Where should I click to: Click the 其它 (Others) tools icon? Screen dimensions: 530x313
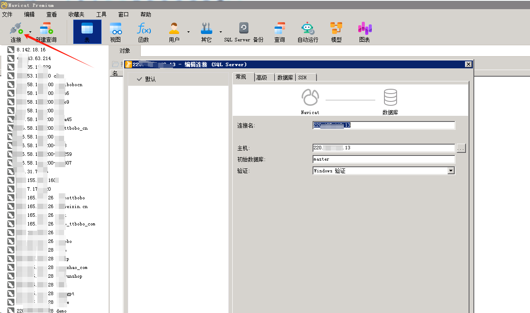click(x=206, y=29)
